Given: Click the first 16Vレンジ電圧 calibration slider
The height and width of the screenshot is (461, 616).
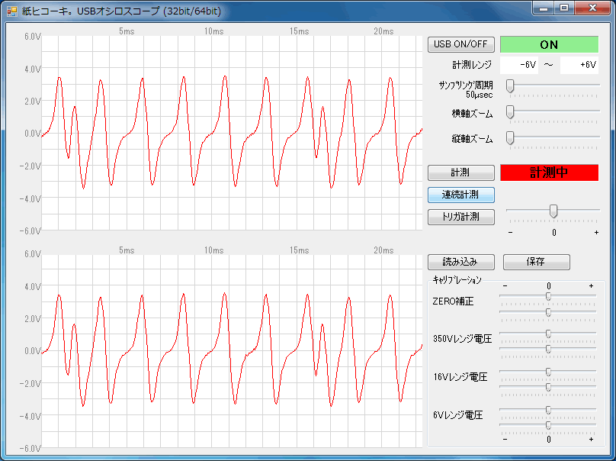Looking at the screenshot, I should point(548,372).
